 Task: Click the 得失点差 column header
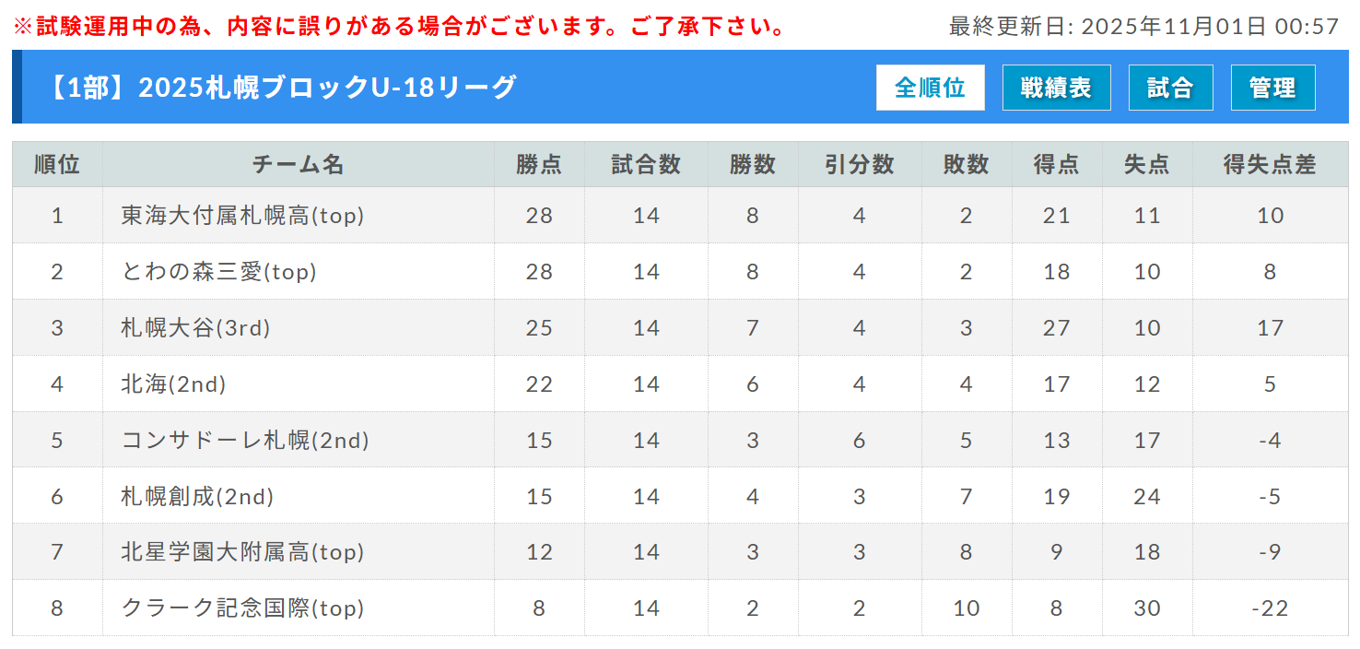click(x=1270, y=165)
